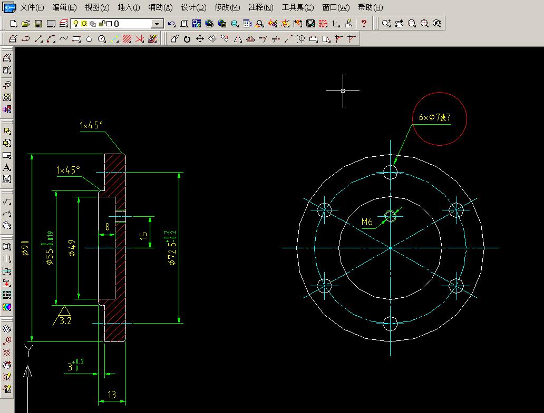
Task: Click the Zoom window icon
Action: (x=412, y=23)
